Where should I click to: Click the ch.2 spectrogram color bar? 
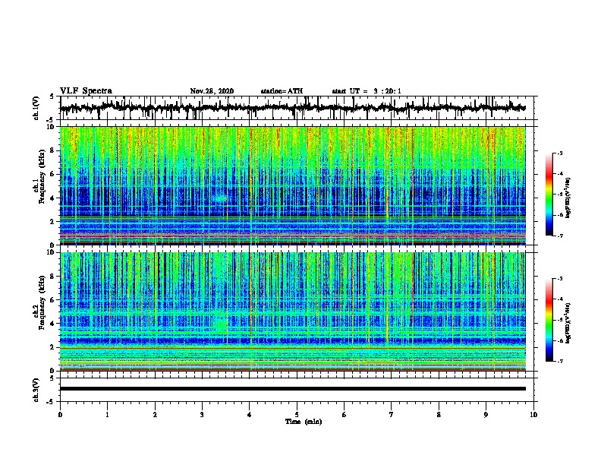(549, 320)
